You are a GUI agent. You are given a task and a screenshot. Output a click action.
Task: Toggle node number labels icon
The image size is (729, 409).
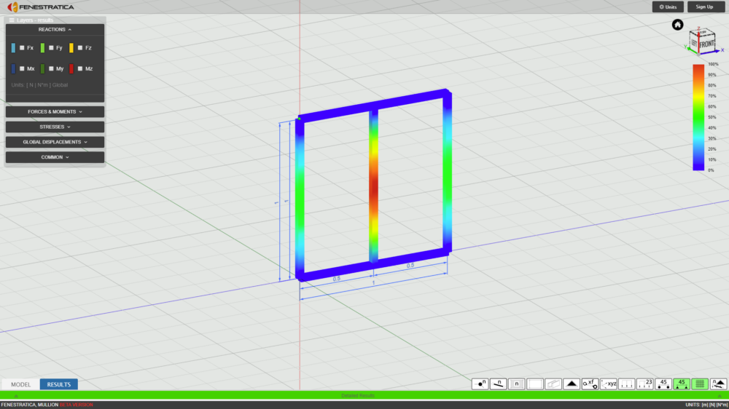[x=480, y=384]
